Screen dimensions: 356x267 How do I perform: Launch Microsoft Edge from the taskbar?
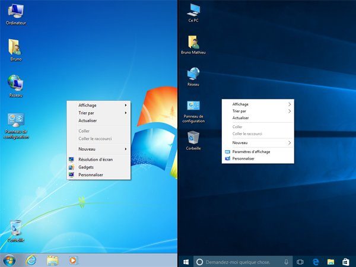pos(316,262)
